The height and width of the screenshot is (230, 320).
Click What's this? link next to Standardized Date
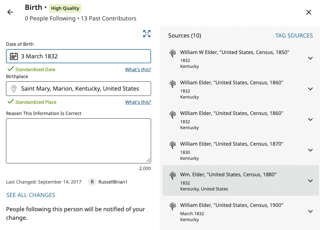(x=138, y=70)
